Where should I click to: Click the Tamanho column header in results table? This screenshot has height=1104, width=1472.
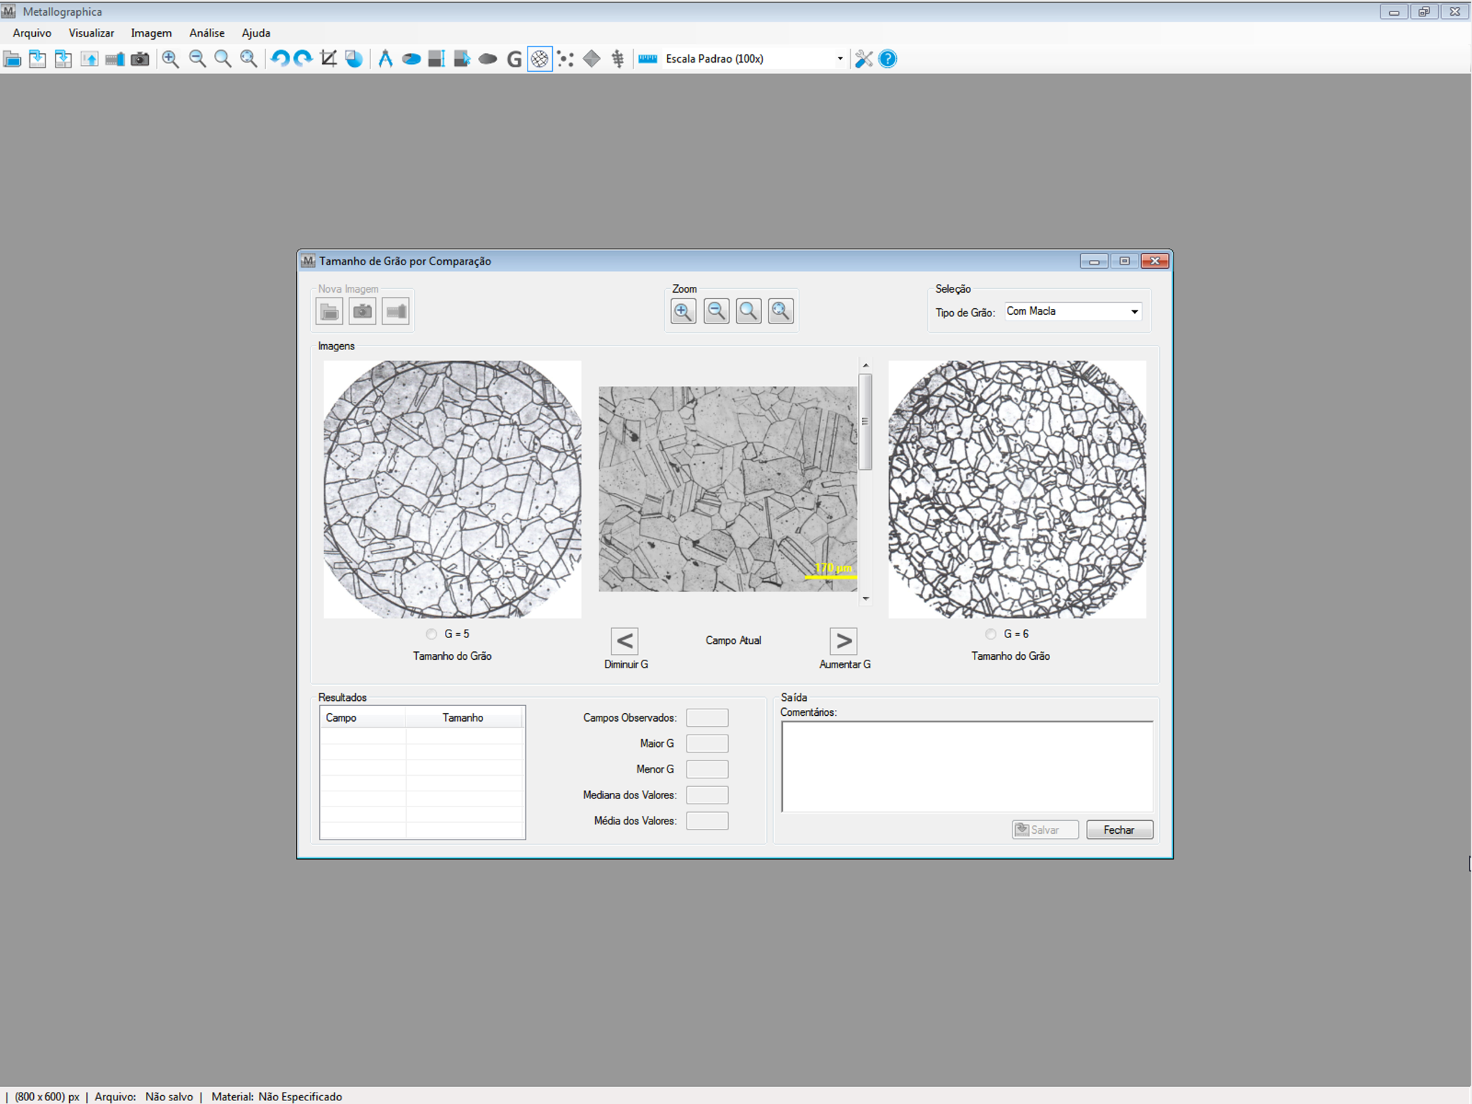click(x=464, y=717)
